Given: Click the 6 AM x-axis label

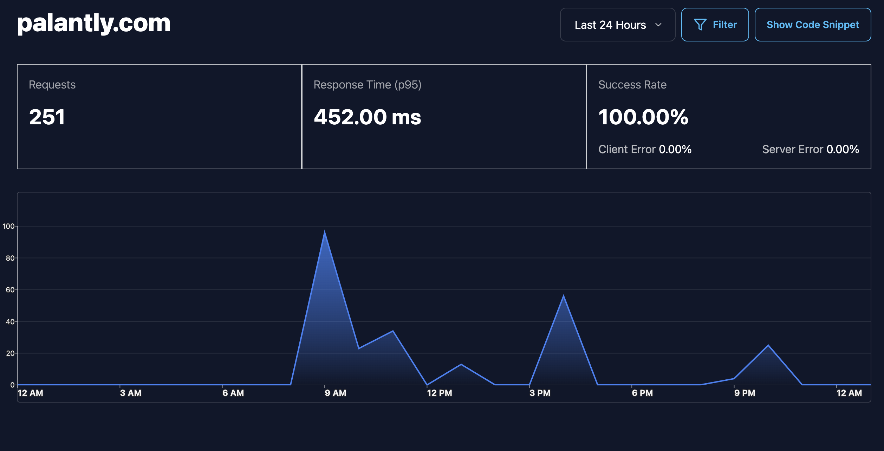Looking at the screenshot, I should 233,393.
